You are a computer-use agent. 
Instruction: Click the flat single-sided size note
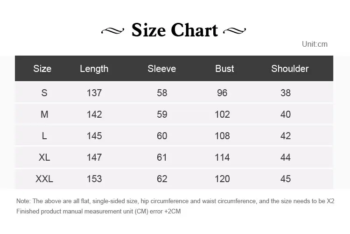[175, 201]
